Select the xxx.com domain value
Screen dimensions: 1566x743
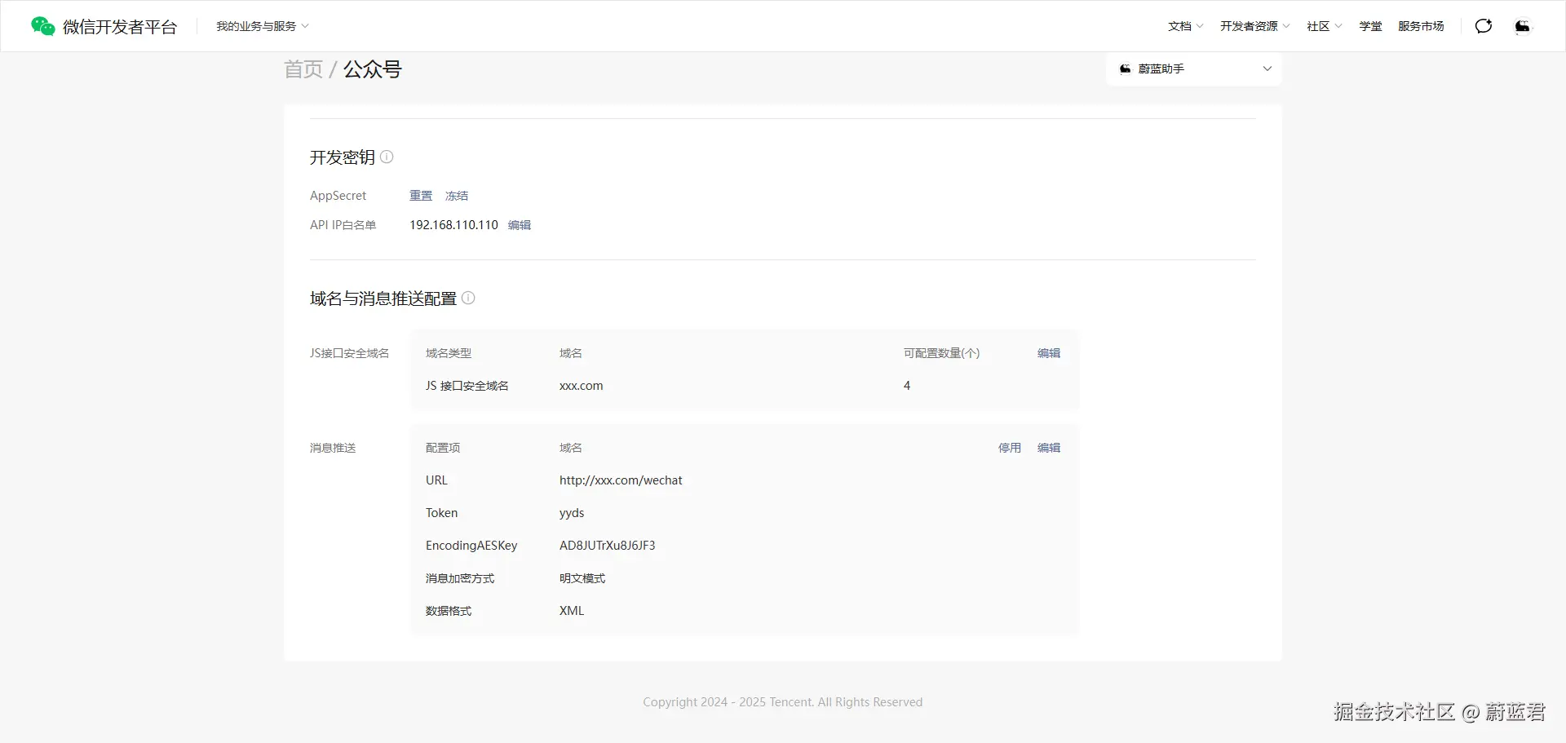582,386
